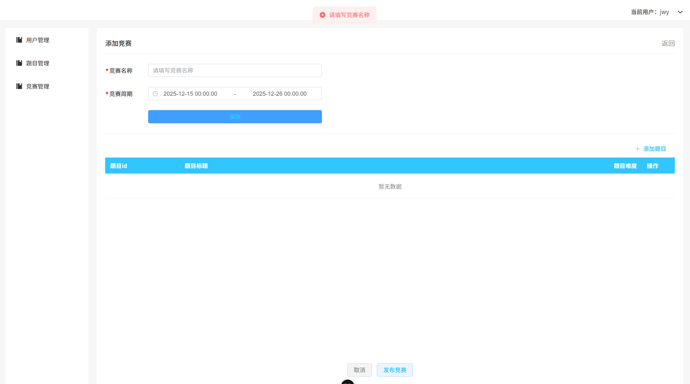Screen dimensions: 690x384
Task: Click the 发布竞赛 button
Action: (x=395, y=370)
